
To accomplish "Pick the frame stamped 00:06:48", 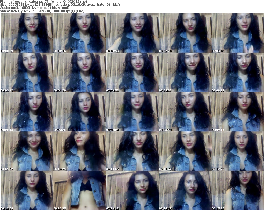I will 27,112.
